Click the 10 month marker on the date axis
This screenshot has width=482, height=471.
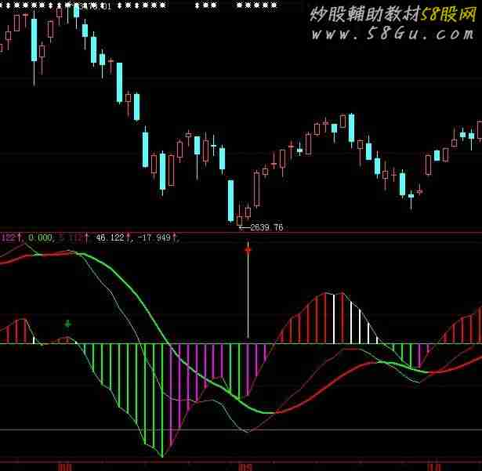tap(433, 467)
